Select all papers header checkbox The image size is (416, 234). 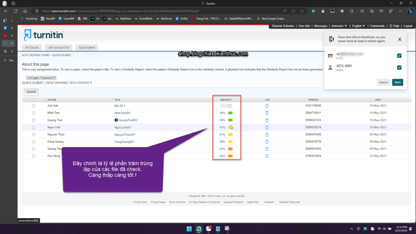pyautogui.click(x=34, y=100)
